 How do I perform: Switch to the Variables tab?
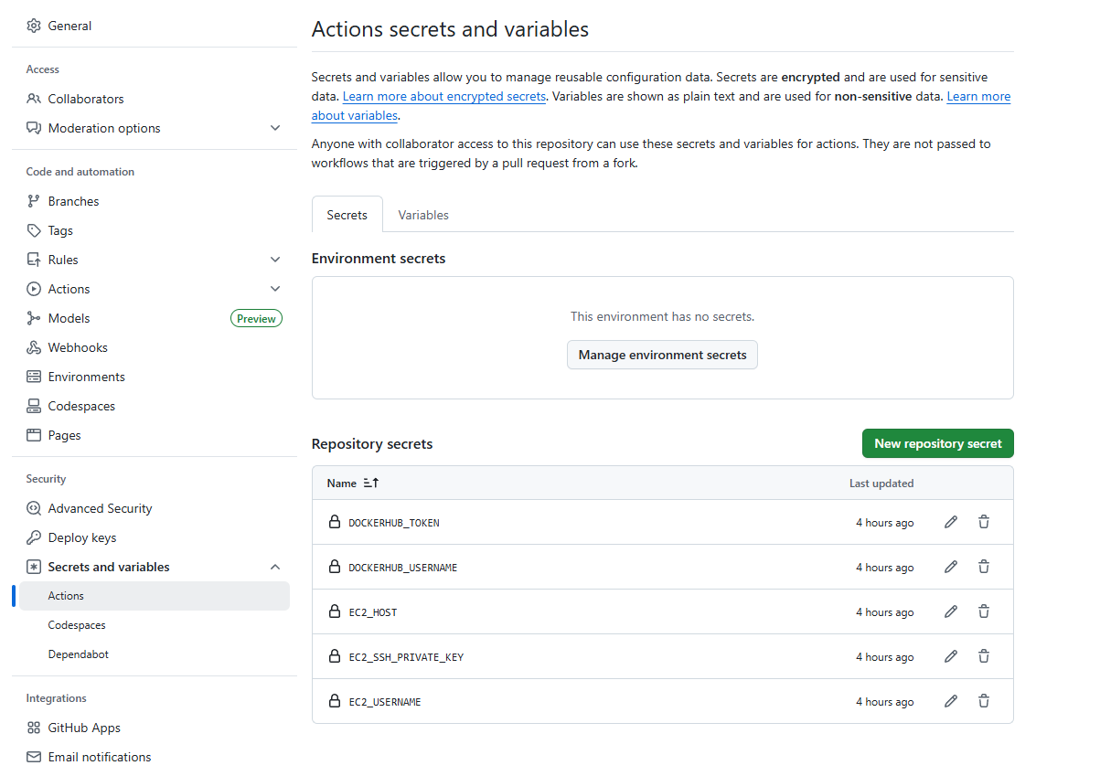pos(423,215)
